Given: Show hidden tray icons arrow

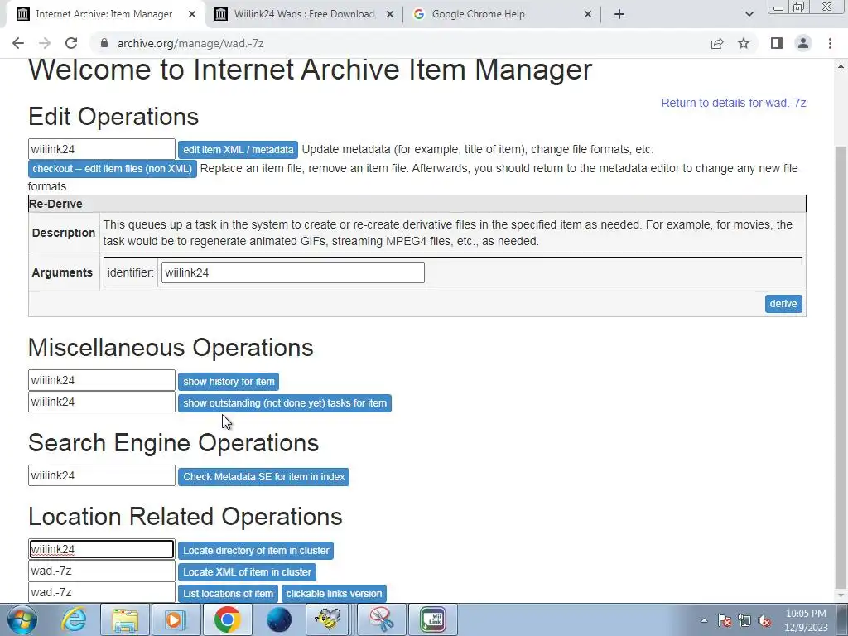Looking at the screenshot, I should click(x=704, y=621).
